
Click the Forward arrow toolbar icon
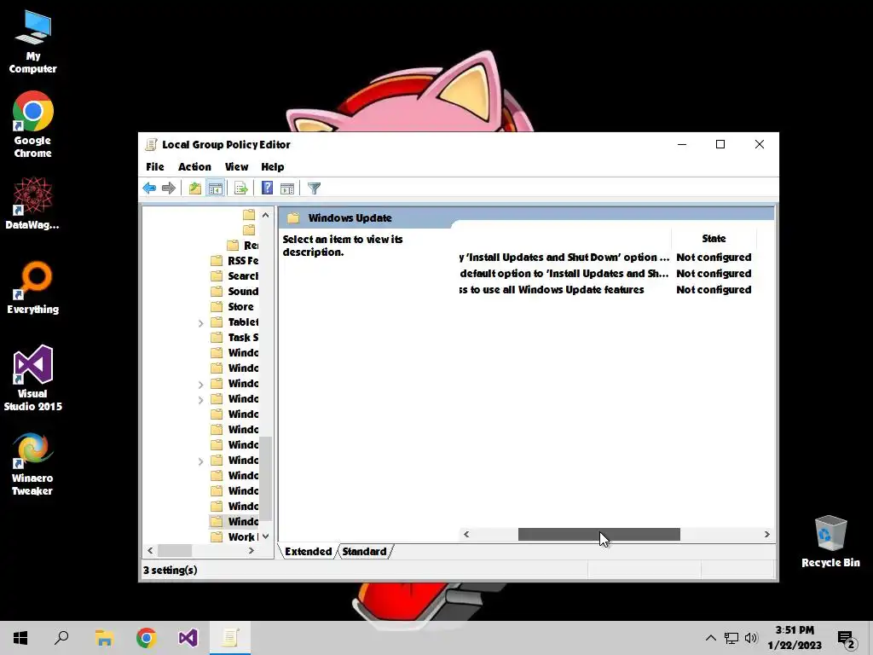point(169,188)
